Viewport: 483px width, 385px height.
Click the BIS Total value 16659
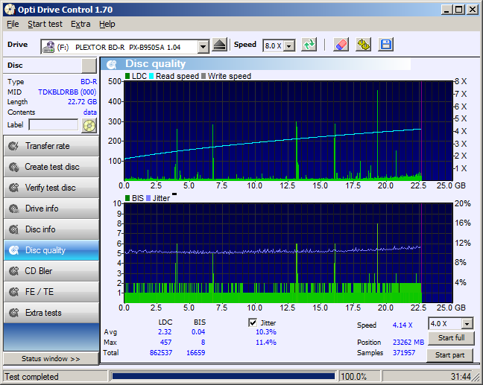pyautogui.click(x=195, y=353)
